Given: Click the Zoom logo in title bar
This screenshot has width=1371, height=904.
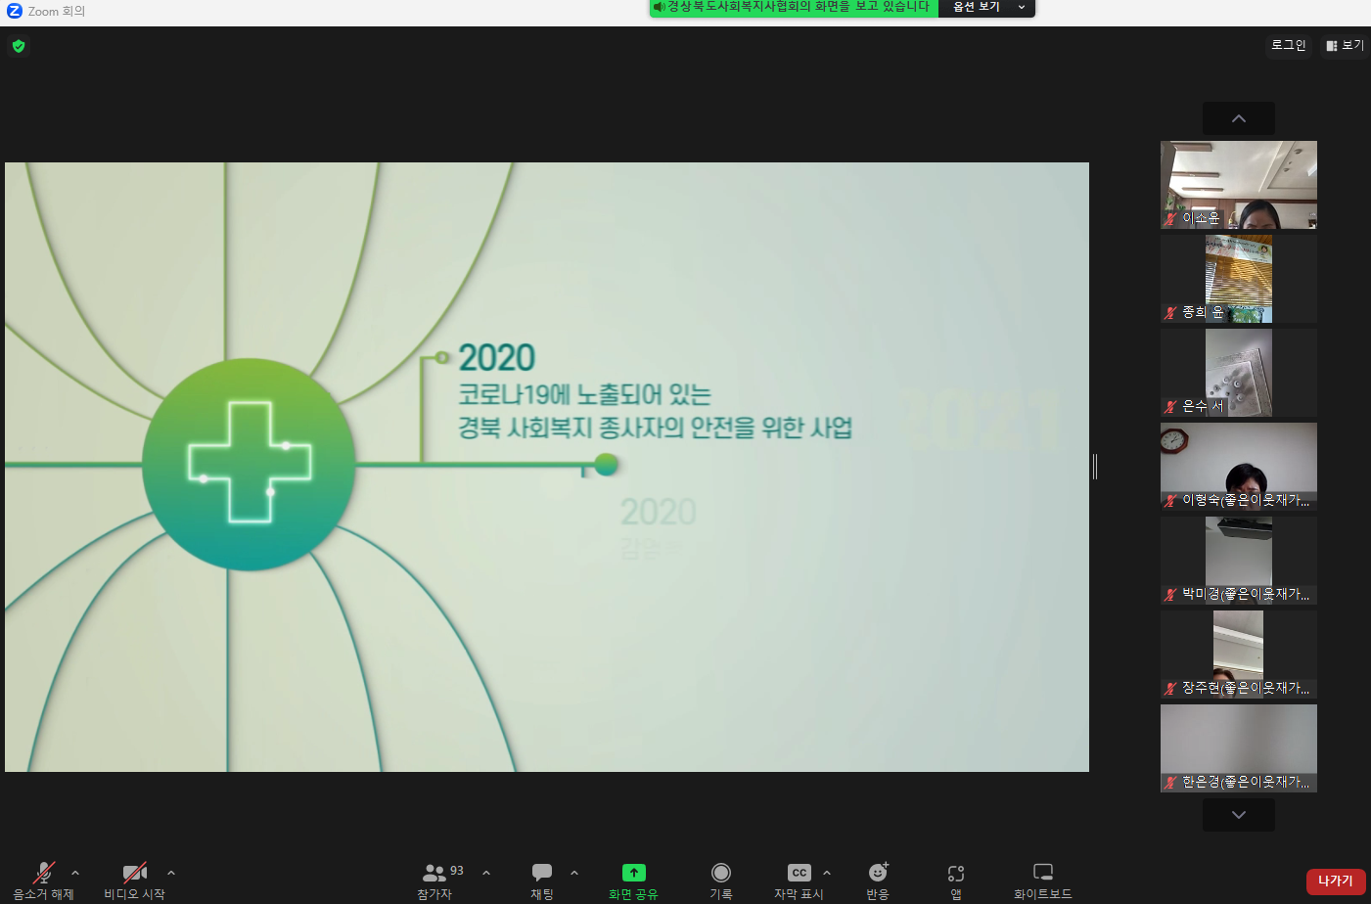Looking at the screenshot, I should pos(15,11).
